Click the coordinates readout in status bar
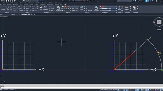 point(106,90)
